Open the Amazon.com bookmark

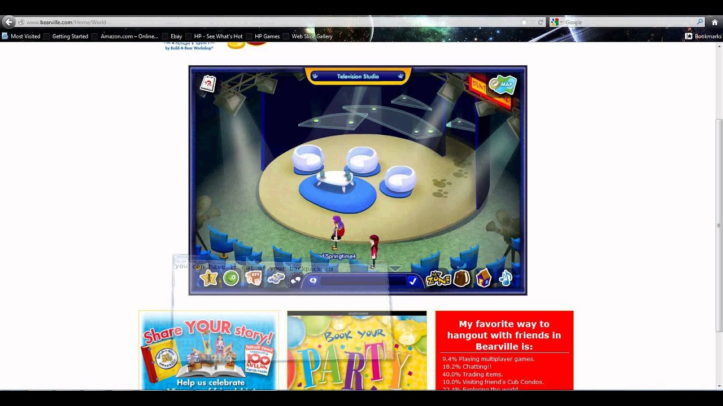tap(125, 36)
